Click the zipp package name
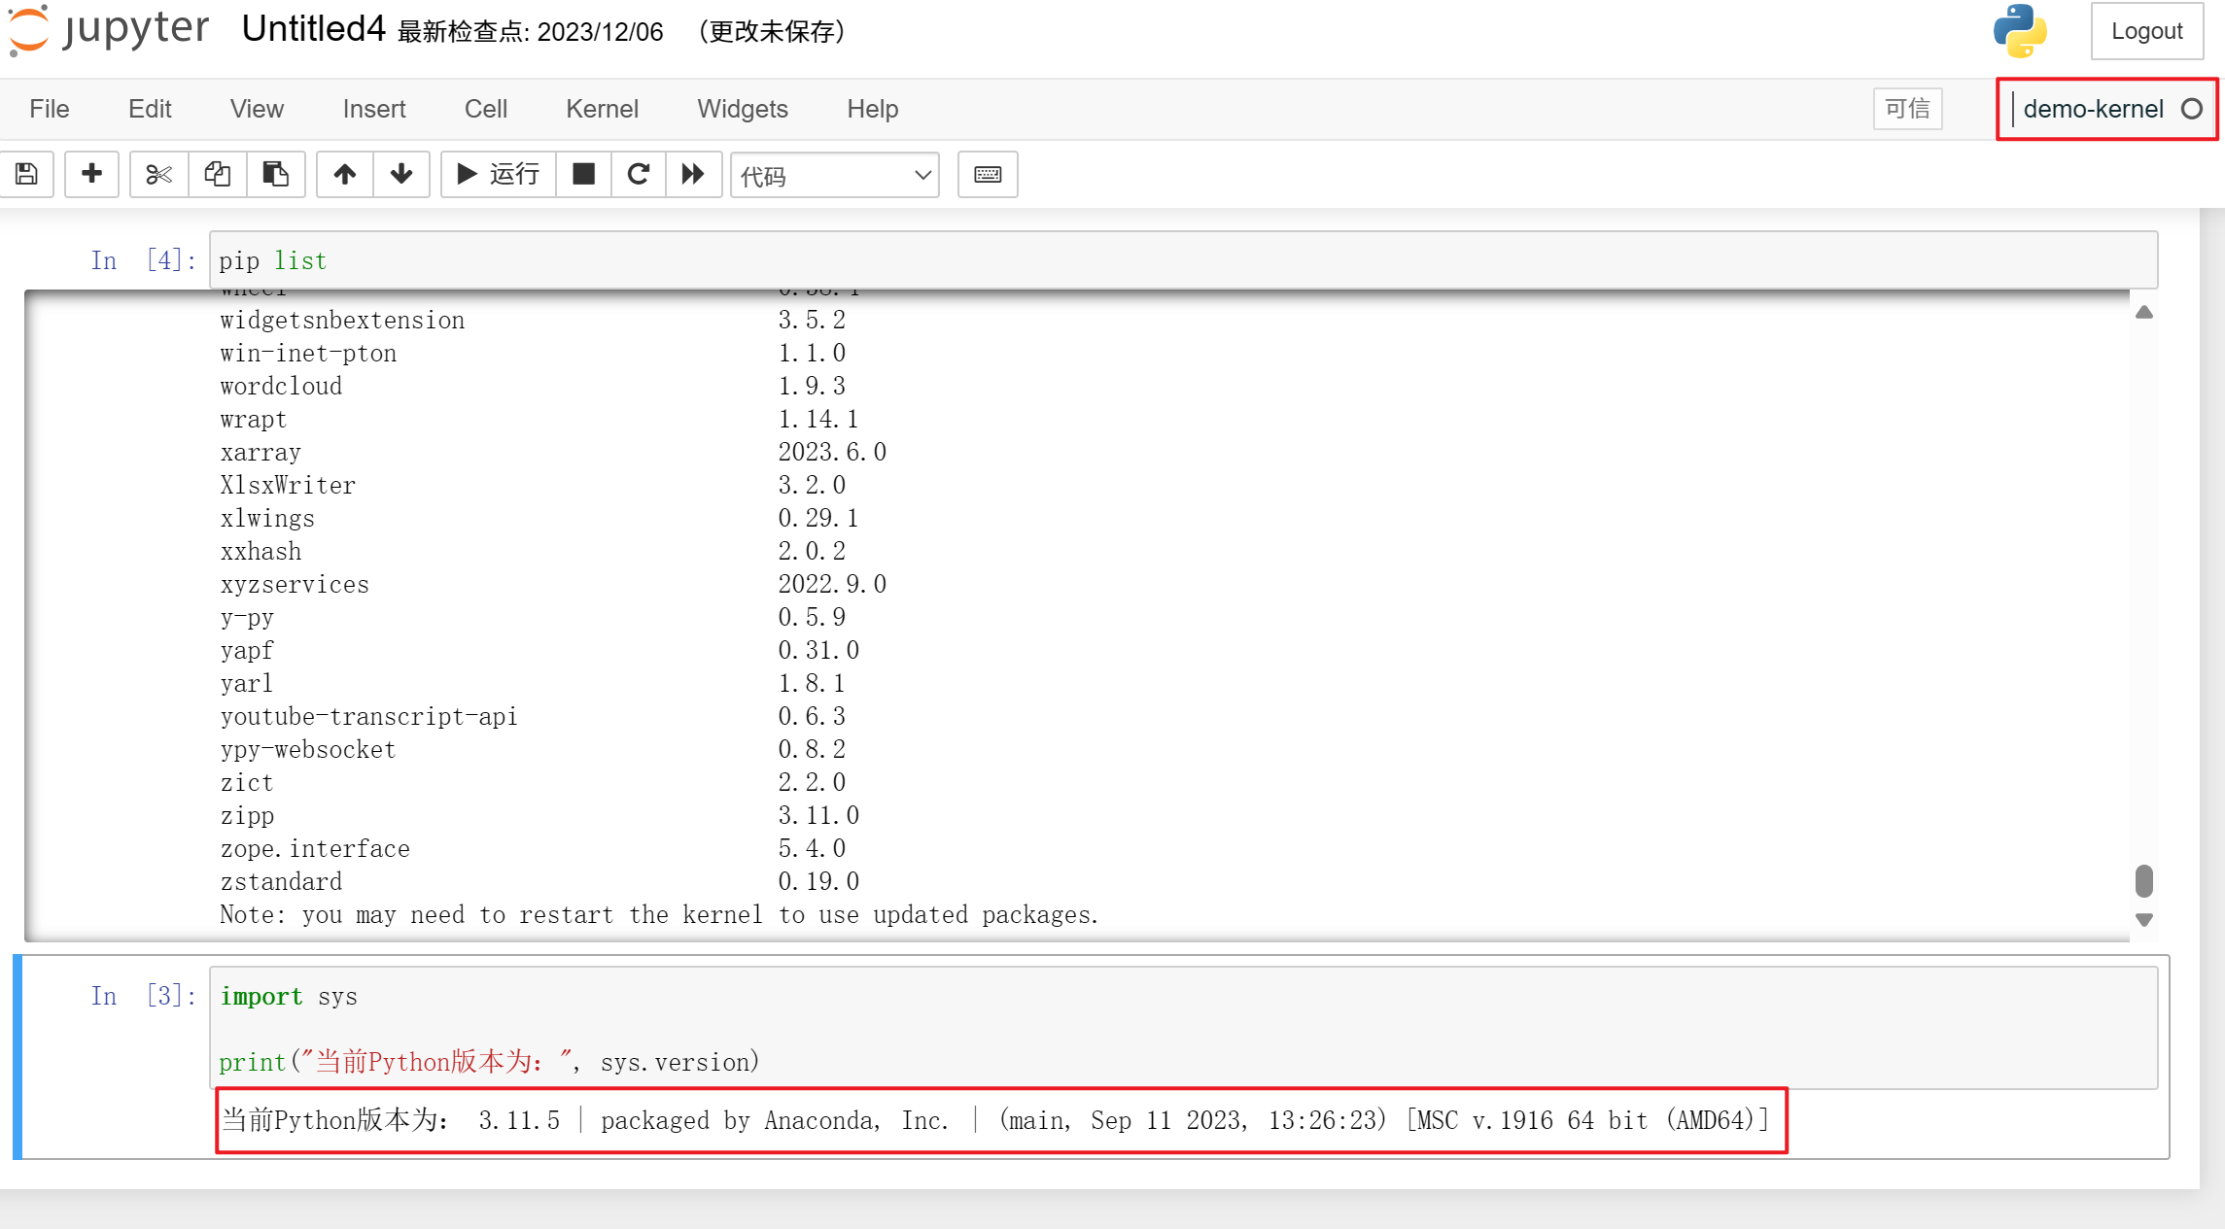This screenshot has height=1229, width=2225. point(247,816)
